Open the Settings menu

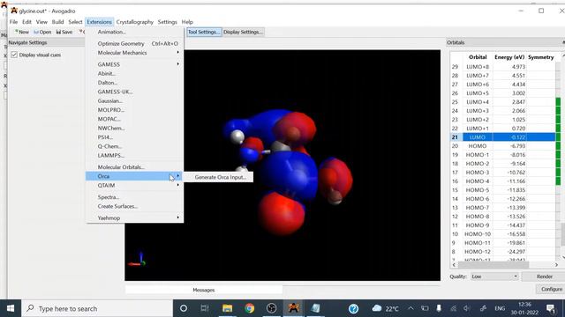(x=167, y=22)
